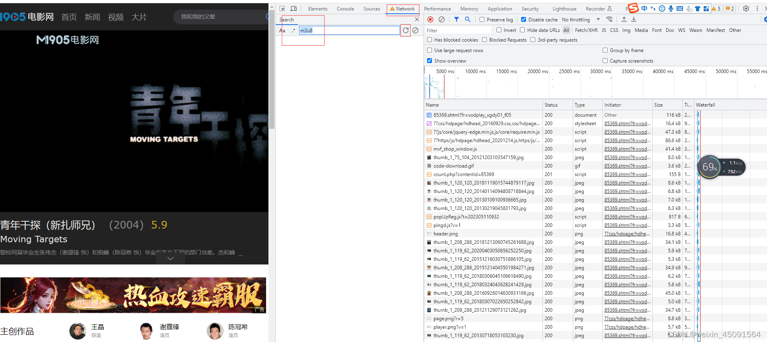This screenshot has height=342, width=767.
Task: Filter requests by Img type
Action: click(626, 30)
